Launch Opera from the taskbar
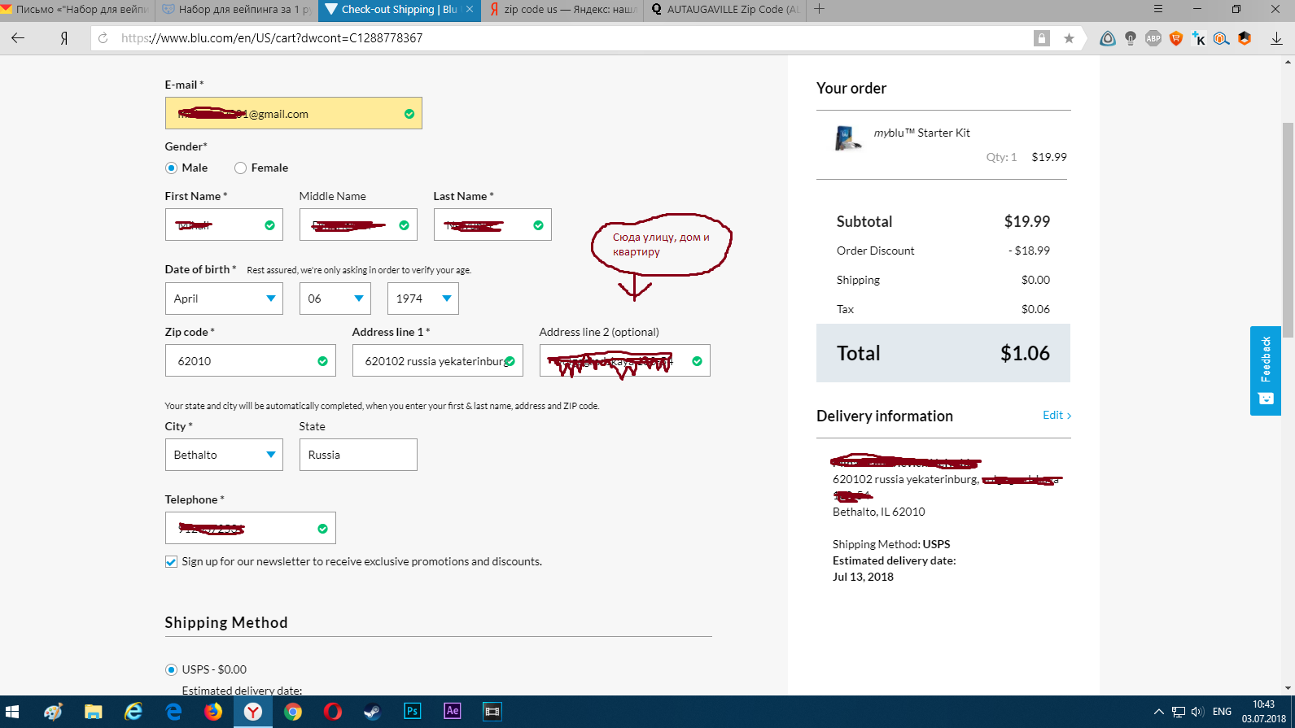This screenshot has width=1295, height=728. click(x=333, y=712)
